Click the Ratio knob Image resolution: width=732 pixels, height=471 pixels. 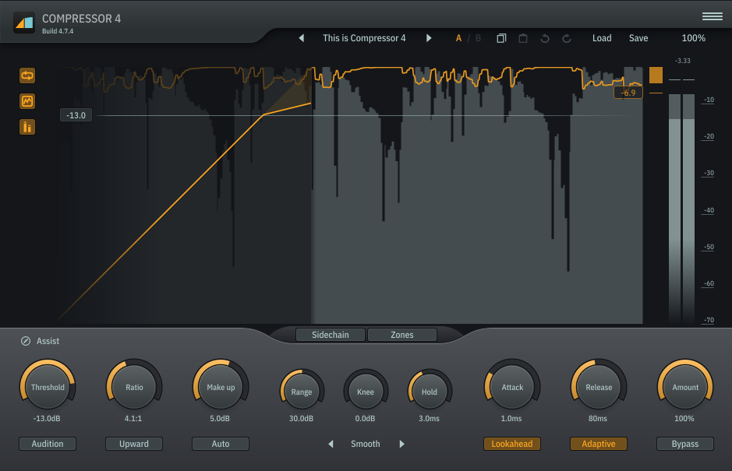click(134, 387)
